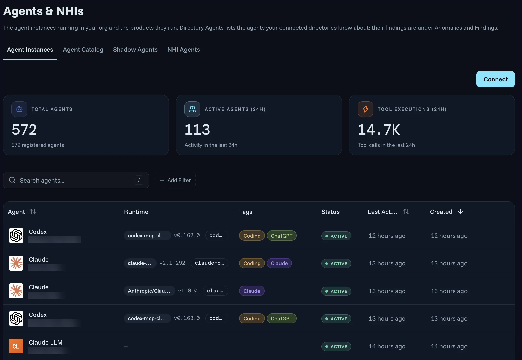Click the Connect button
The image size is (522, 360).
point(495,79)
